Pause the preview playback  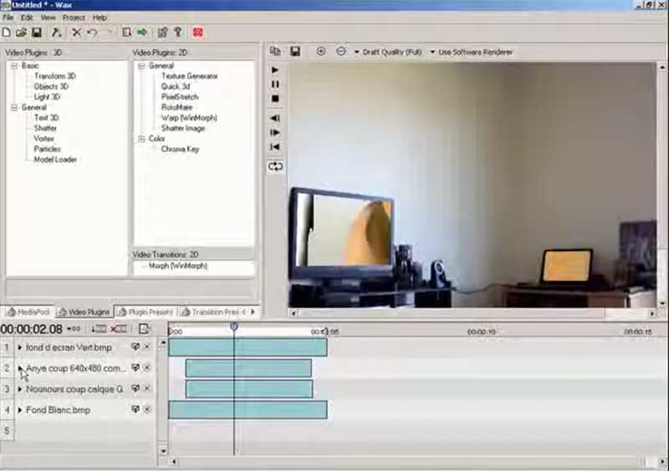click(275, 84)
